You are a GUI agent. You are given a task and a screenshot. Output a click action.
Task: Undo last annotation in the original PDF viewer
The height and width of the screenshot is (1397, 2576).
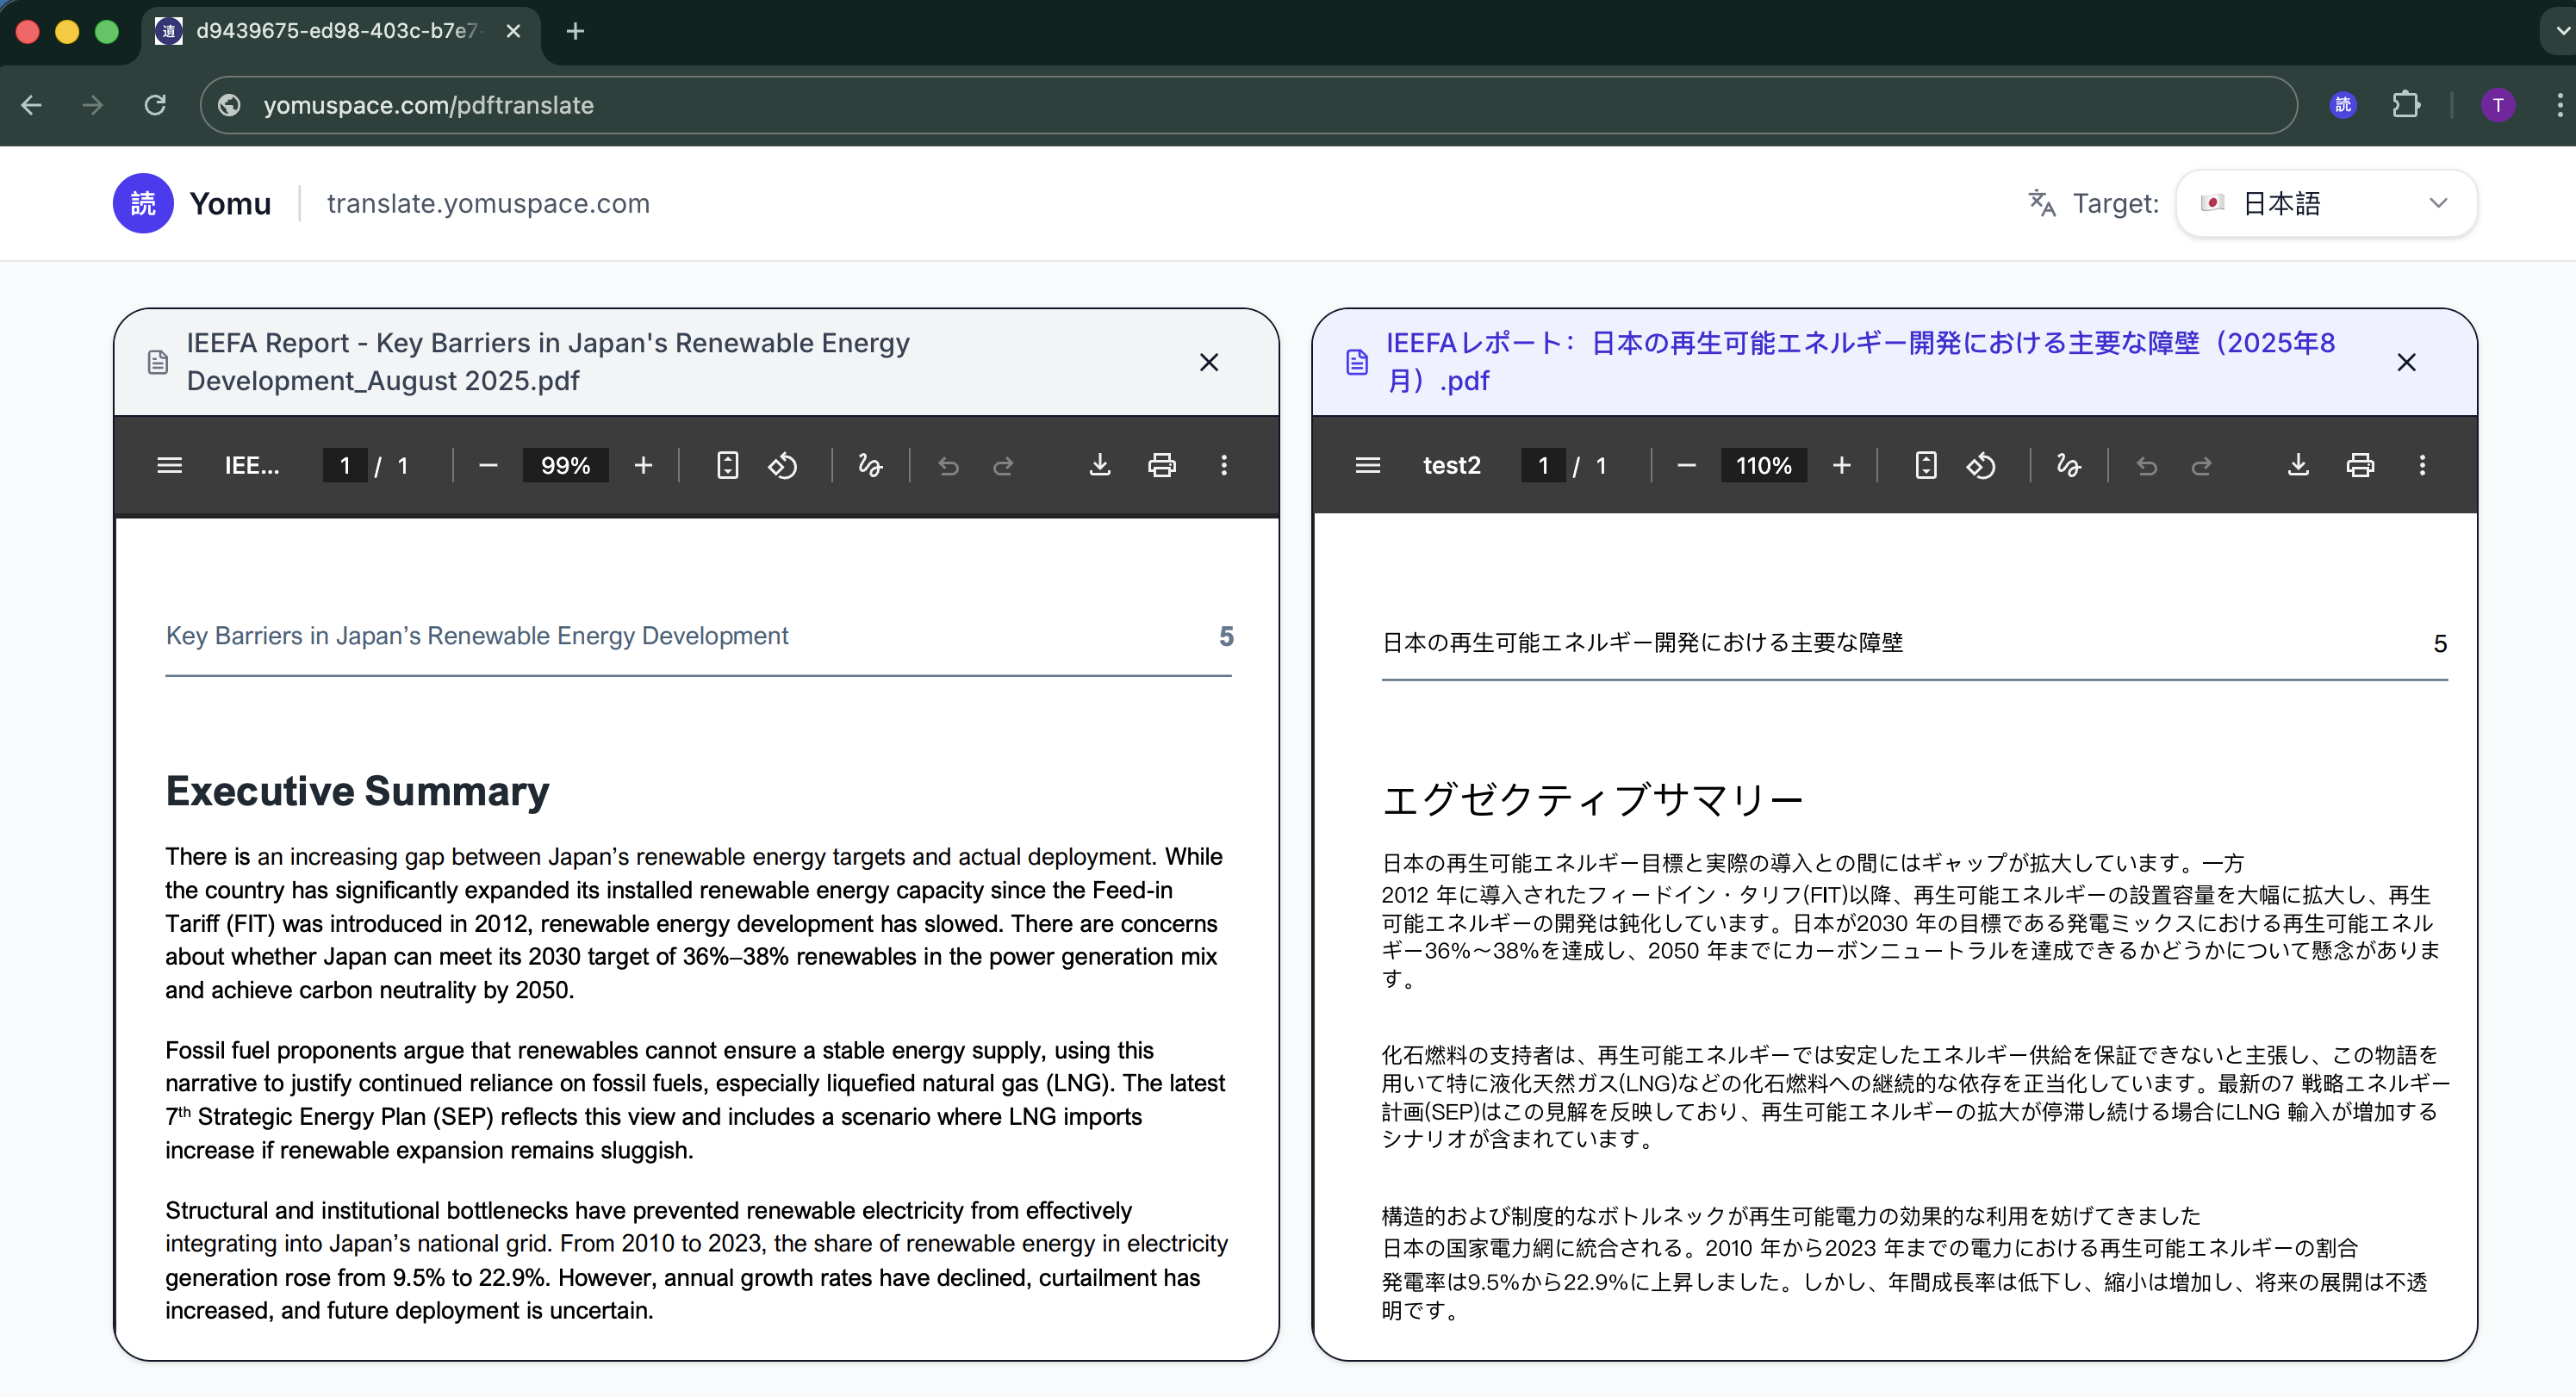coord(947,465)
